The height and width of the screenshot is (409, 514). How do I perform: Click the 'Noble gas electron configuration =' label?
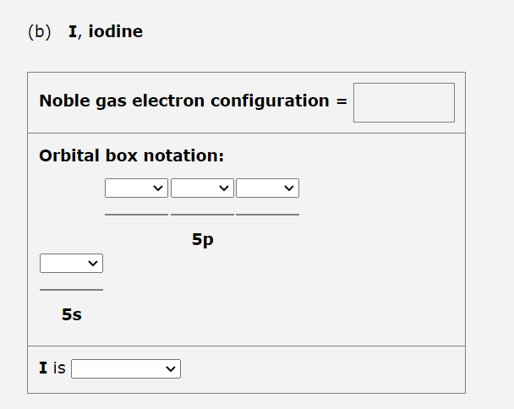[193, 101]
